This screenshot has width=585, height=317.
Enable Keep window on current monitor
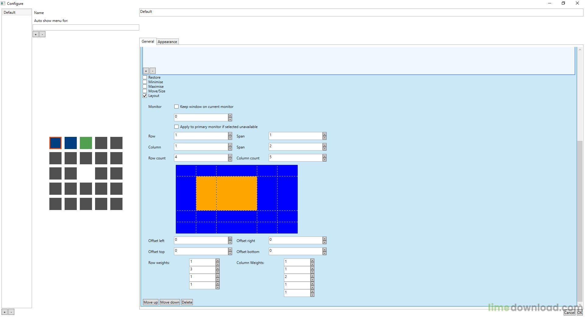(x=176, y=107)
